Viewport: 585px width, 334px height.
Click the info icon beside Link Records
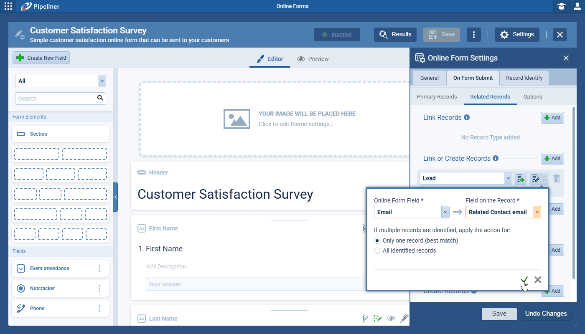[467, 118]
